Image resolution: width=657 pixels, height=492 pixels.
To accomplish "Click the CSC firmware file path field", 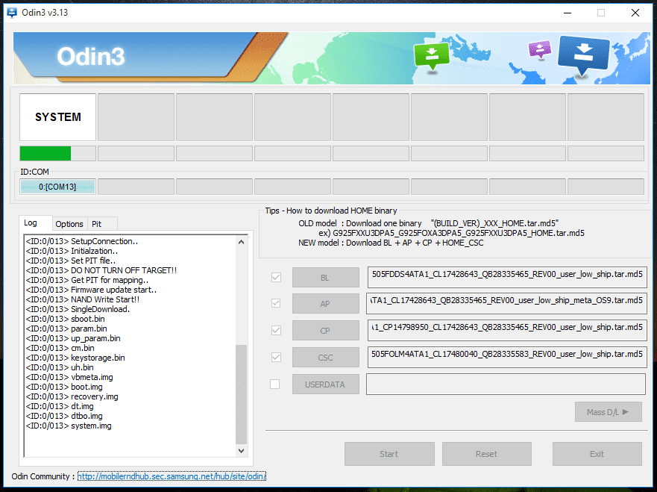I will (x=507, y=358).
